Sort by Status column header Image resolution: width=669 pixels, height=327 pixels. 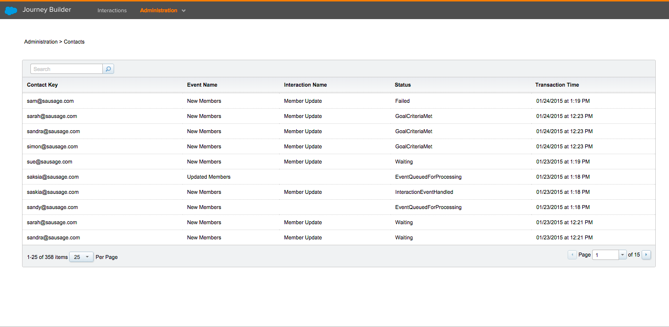coord(403,85)
